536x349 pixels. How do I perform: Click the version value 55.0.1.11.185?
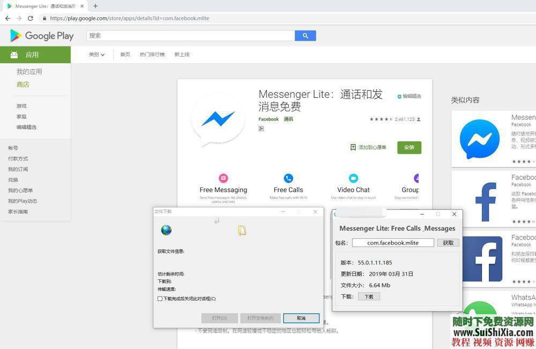[375, 263]
